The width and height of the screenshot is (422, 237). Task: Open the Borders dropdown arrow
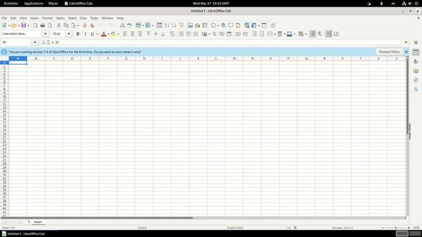[x=275, y=34]
